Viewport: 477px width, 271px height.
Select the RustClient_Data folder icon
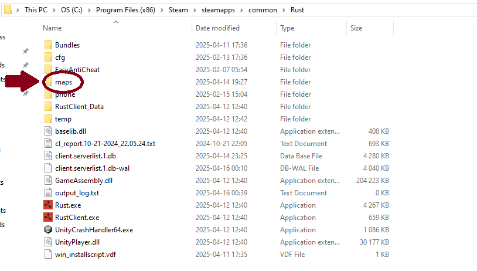pos(48,107)
